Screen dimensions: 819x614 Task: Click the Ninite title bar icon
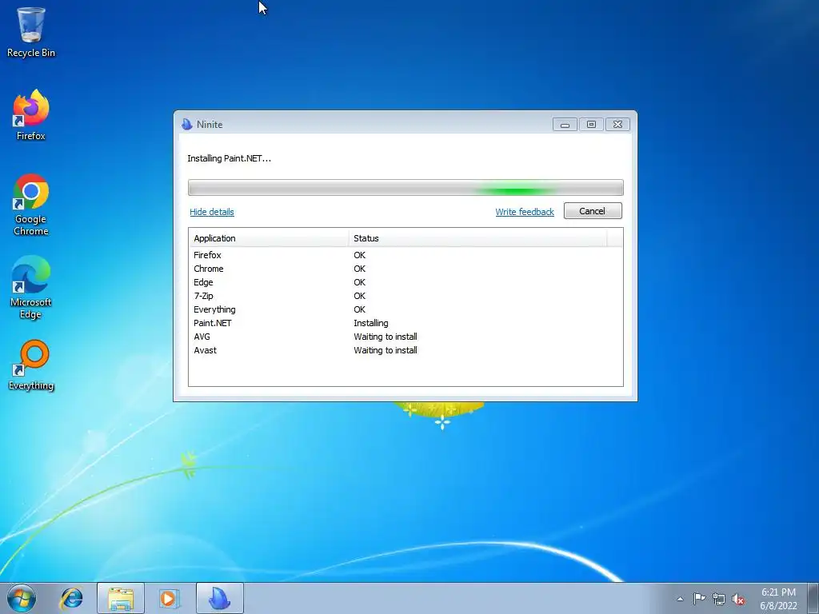186,124
